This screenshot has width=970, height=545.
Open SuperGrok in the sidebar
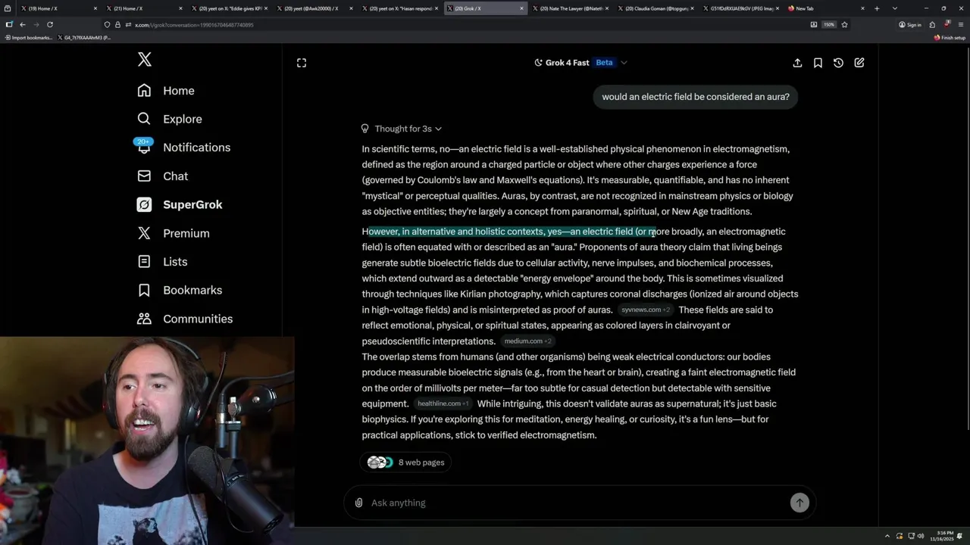[180, 204]
